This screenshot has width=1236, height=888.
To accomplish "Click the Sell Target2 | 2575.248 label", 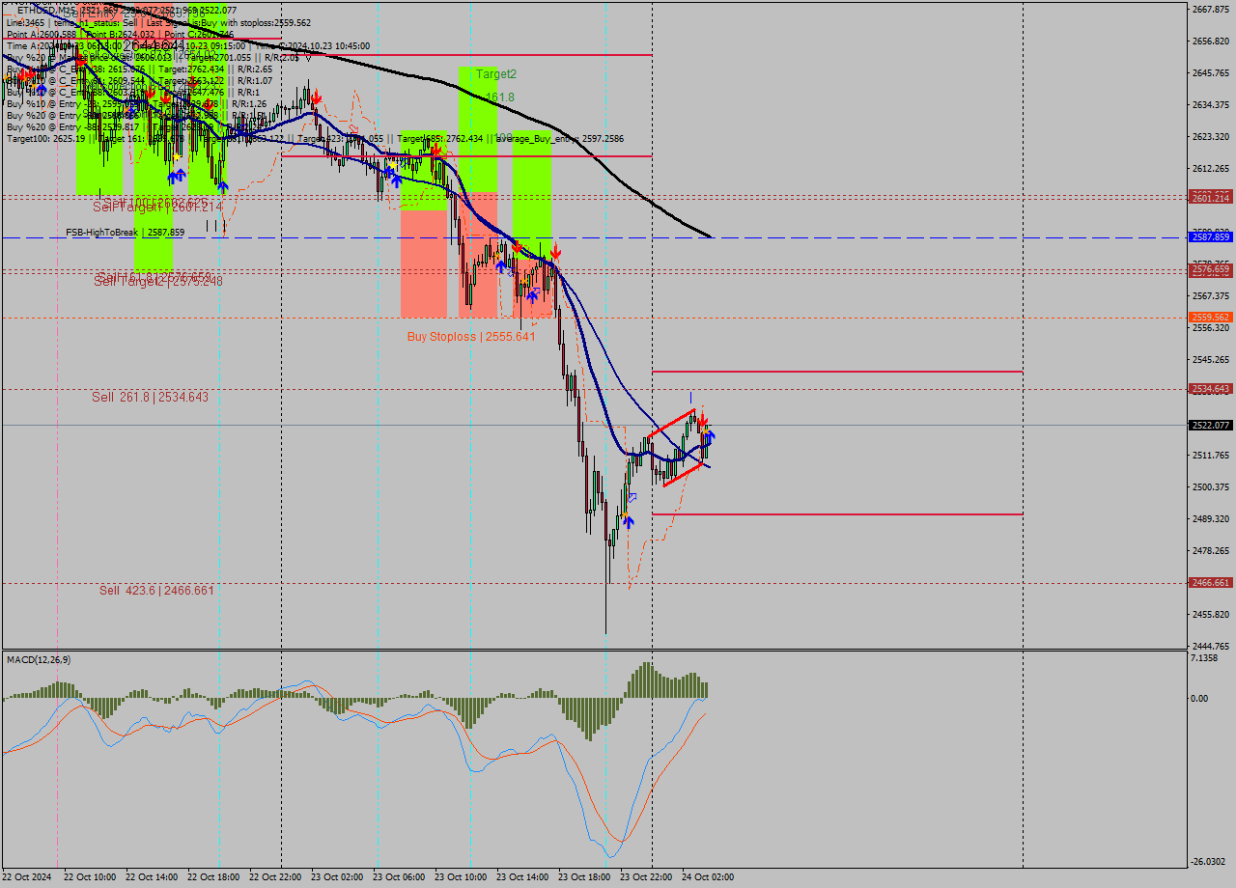I will click(x=158, y=281).
